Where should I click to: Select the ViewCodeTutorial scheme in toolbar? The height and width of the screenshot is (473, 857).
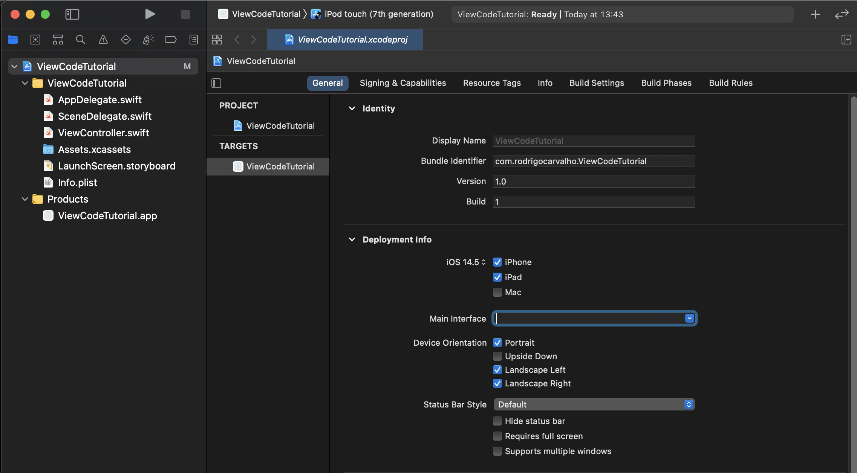coord(259,14)
